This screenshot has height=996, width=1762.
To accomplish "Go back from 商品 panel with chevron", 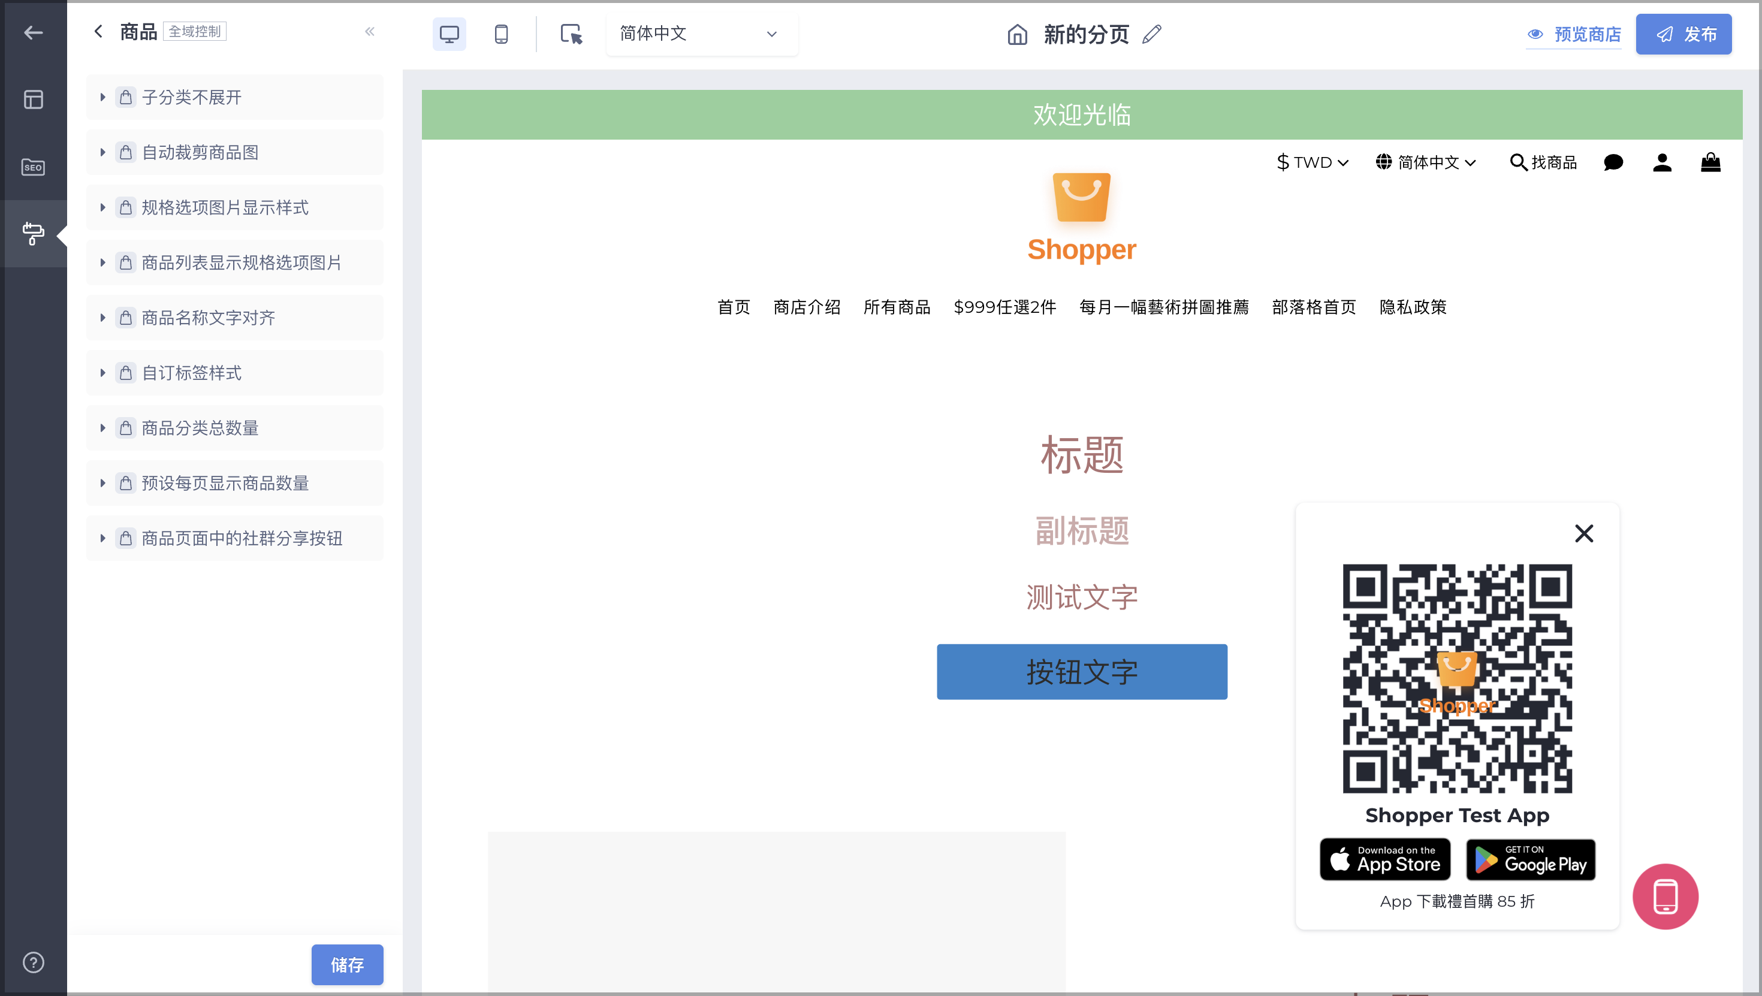I will coord(98,32).
